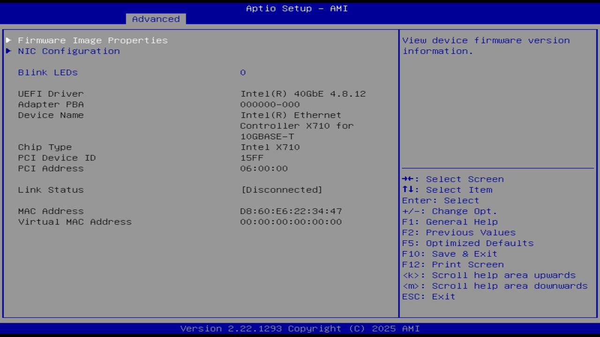Click the Disconnected link status value
This screenshot has width=600, height=337.
click(x=281, y=190)
